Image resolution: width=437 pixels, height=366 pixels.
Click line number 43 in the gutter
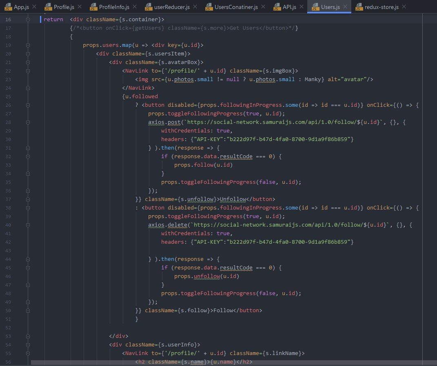[9, 251]
